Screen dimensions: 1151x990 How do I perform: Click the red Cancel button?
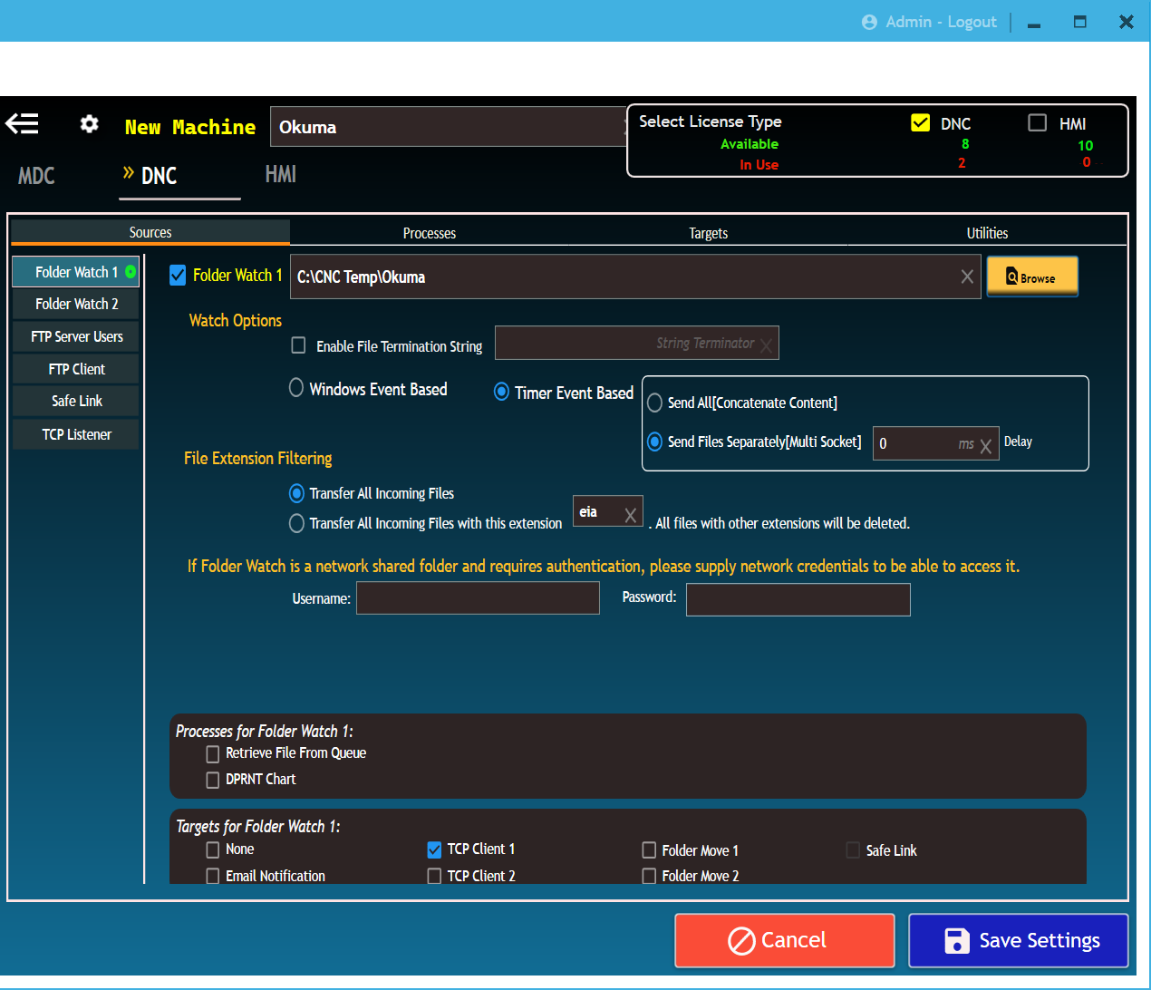point(784,940)
